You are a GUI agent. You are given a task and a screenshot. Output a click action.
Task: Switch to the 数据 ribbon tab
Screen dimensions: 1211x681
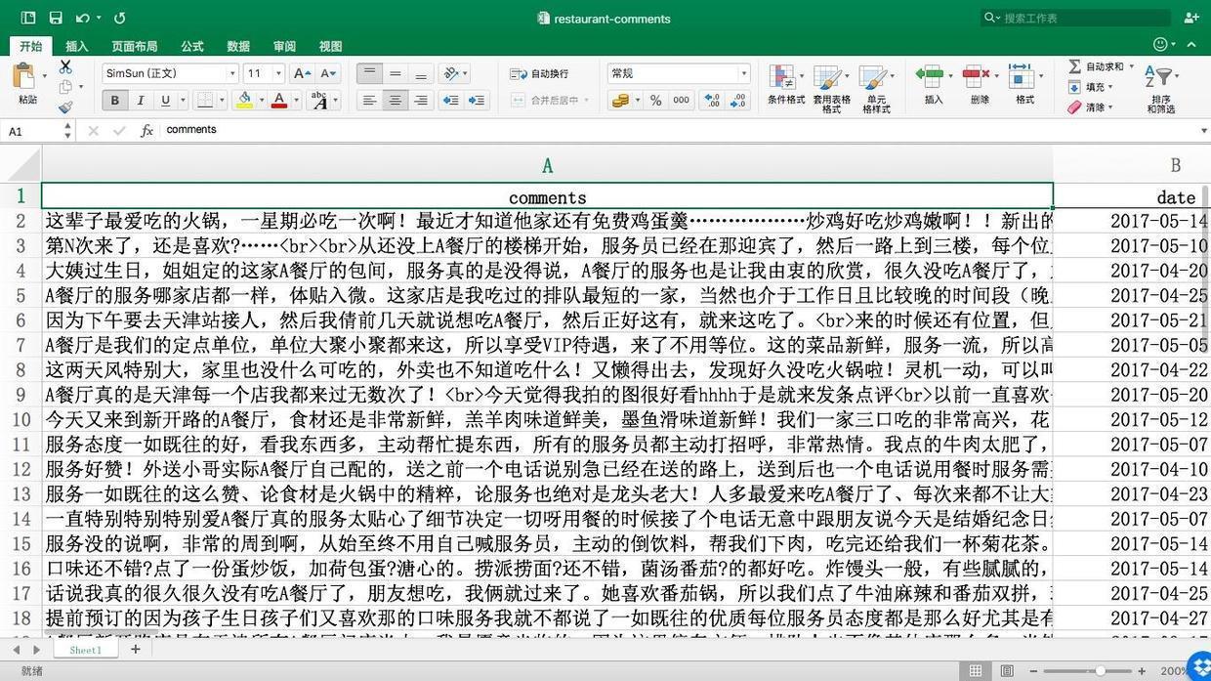coord(236,46)
